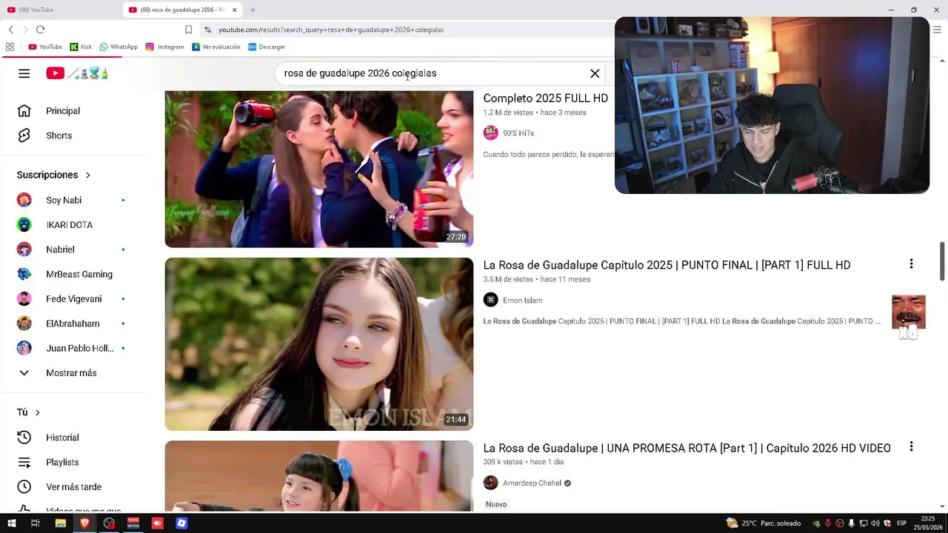Open the Roblox taskbar icon
Image resolution: width=948 pixels, height=533 pixels.
point(181,523)
